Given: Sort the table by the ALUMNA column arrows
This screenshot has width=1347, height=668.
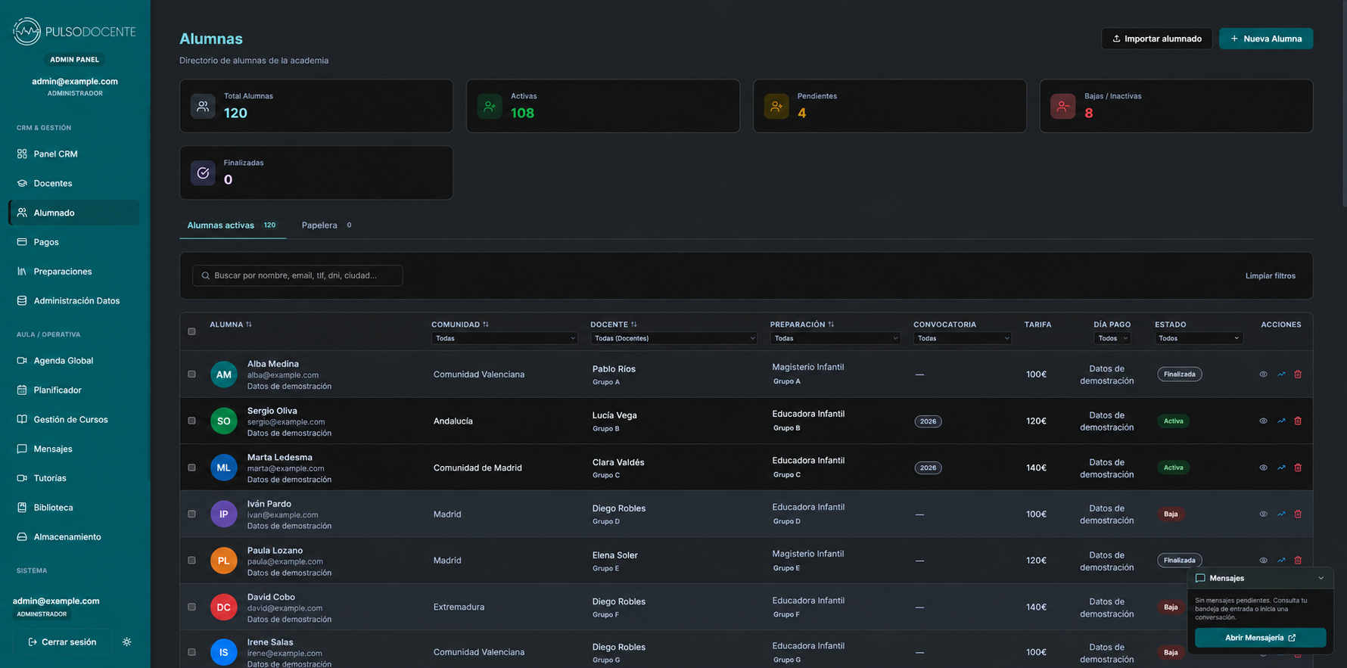Looking at the screenshot, I should point(249,325).
